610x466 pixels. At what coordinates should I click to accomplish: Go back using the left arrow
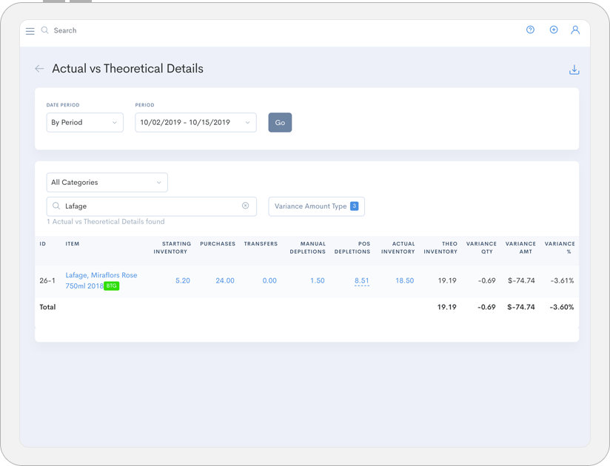[39, 69]
